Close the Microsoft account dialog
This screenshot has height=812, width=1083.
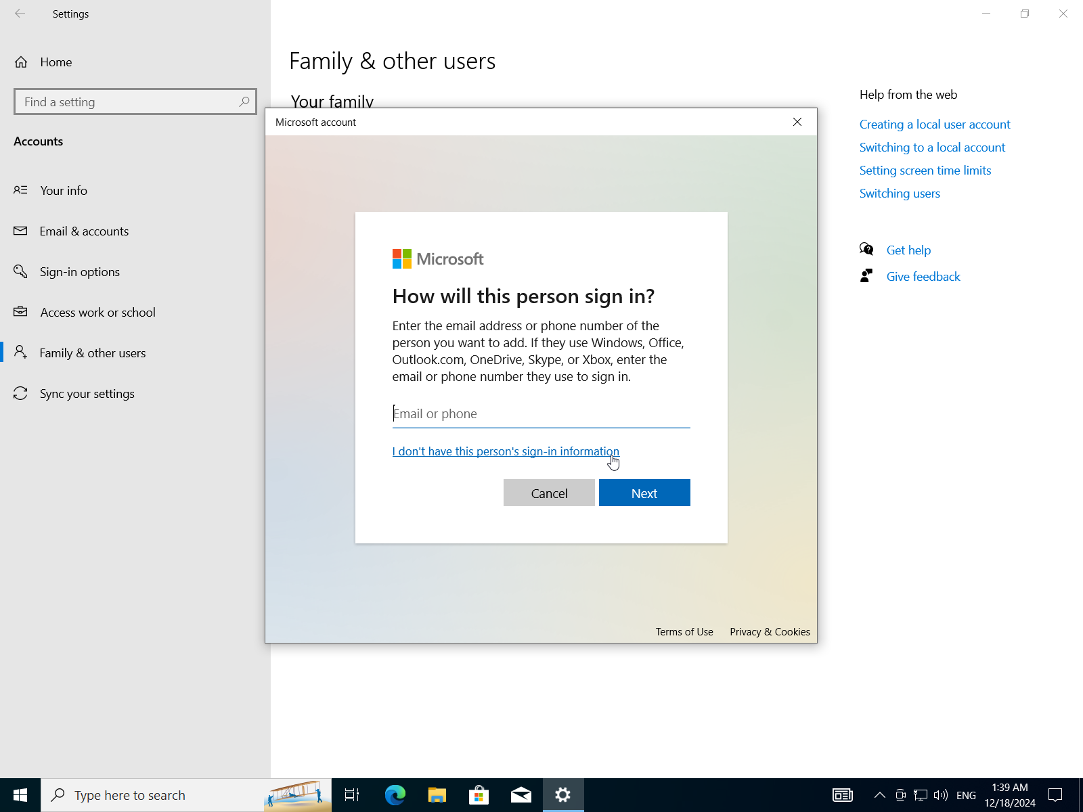click(x=797, y=122)
